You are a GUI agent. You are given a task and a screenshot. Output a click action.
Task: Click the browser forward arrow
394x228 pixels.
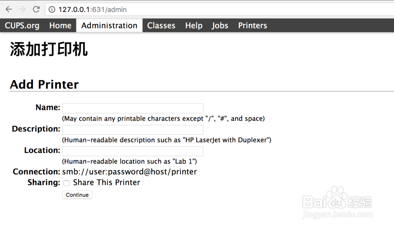[x=22, y=9]
